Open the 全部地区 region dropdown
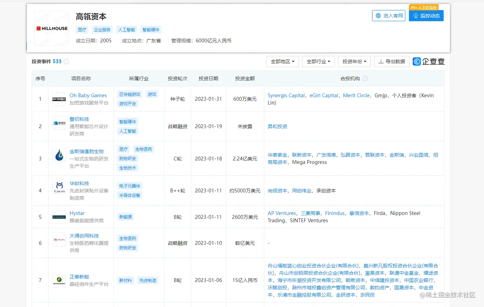 (x=283, y=61)
